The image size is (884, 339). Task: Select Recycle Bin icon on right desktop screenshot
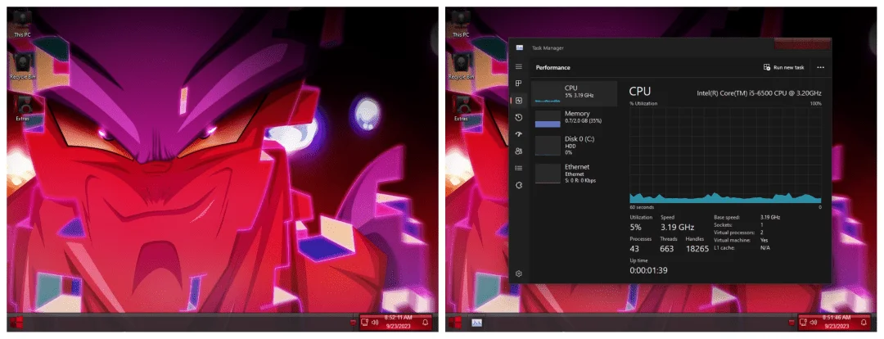(461, 66)
